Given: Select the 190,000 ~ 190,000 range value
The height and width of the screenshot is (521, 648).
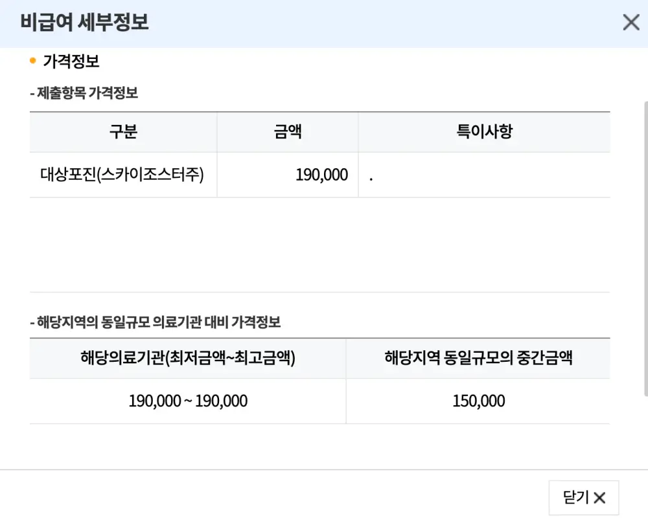Looking at the screenshot, I should tap(187, 401).
